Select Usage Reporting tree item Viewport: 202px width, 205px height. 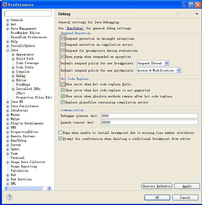tap(24, 166)
